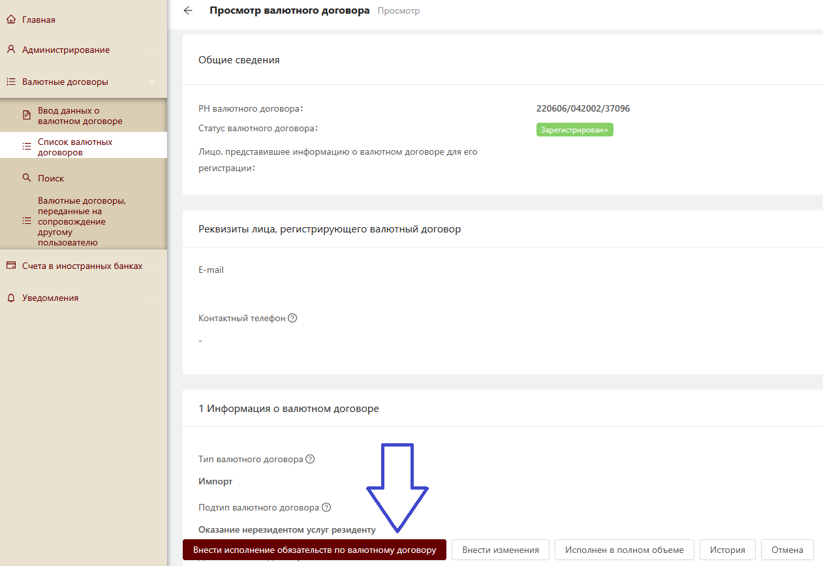The width and height of the screenshot is (823, 566).
Task: Expand the Администрирование menu chevron
Action: pos(152,50)
